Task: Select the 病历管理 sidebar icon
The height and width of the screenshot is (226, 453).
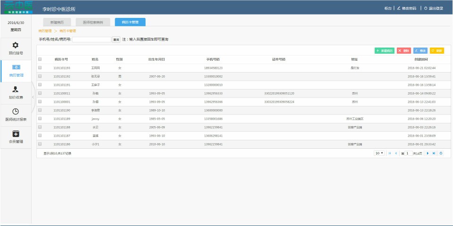Action: [x=16, y=70]
